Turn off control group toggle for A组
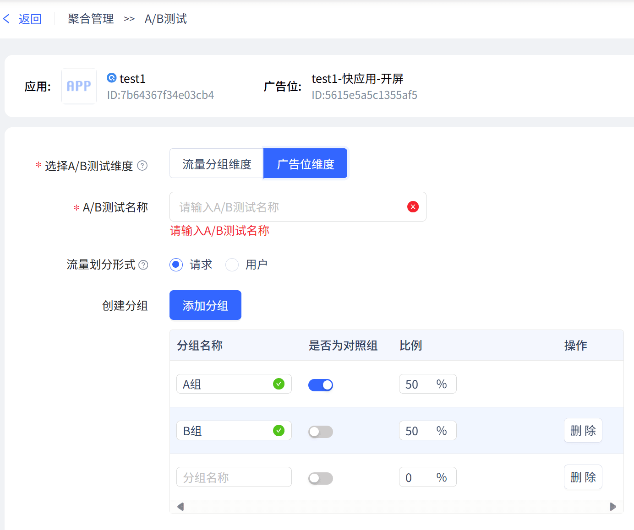Viewport: 634px width, 530px height. point(321,385)
